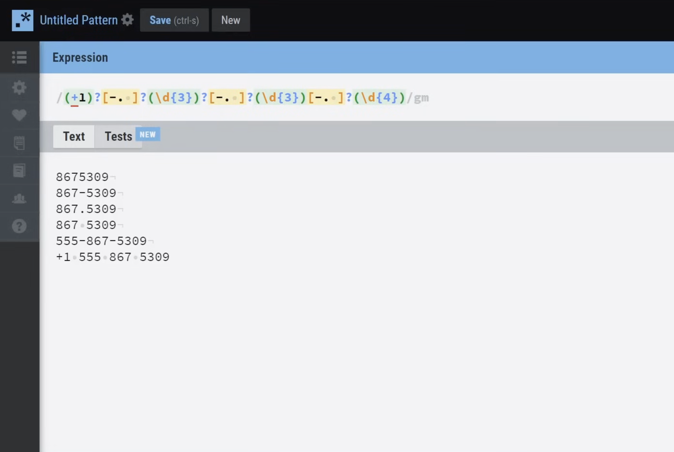Expand the Expression panel header
Viewport: 674px width, 452px height.
80,57
